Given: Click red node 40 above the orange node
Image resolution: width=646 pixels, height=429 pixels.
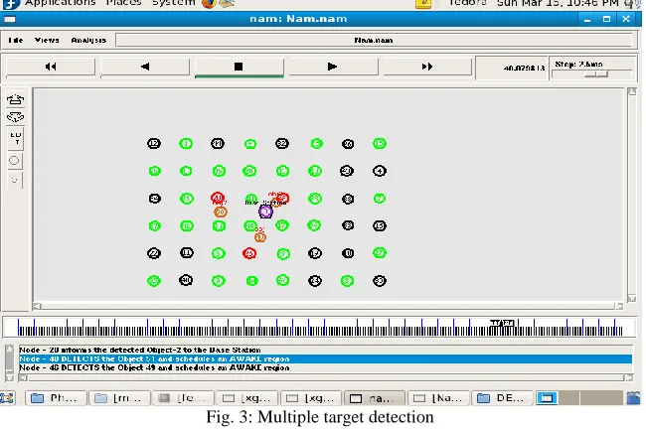Looking at the screenshot, I should pyautogui.click(x=218, y=198).
